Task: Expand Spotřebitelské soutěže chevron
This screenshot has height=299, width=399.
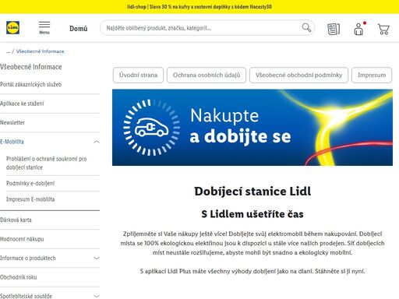Action: pyautogui.click(x=97, y=296)
